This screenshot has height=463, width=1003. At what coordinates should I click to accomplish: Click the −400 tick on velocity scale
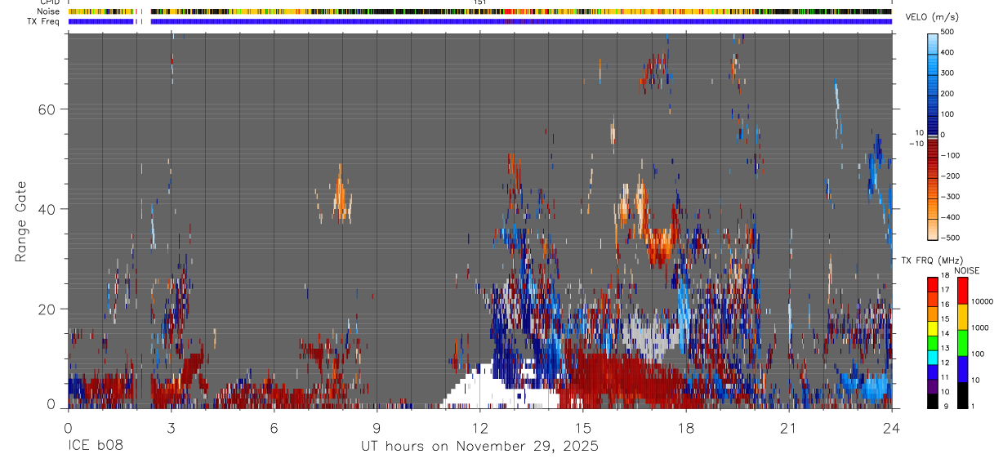coord(951,217)
